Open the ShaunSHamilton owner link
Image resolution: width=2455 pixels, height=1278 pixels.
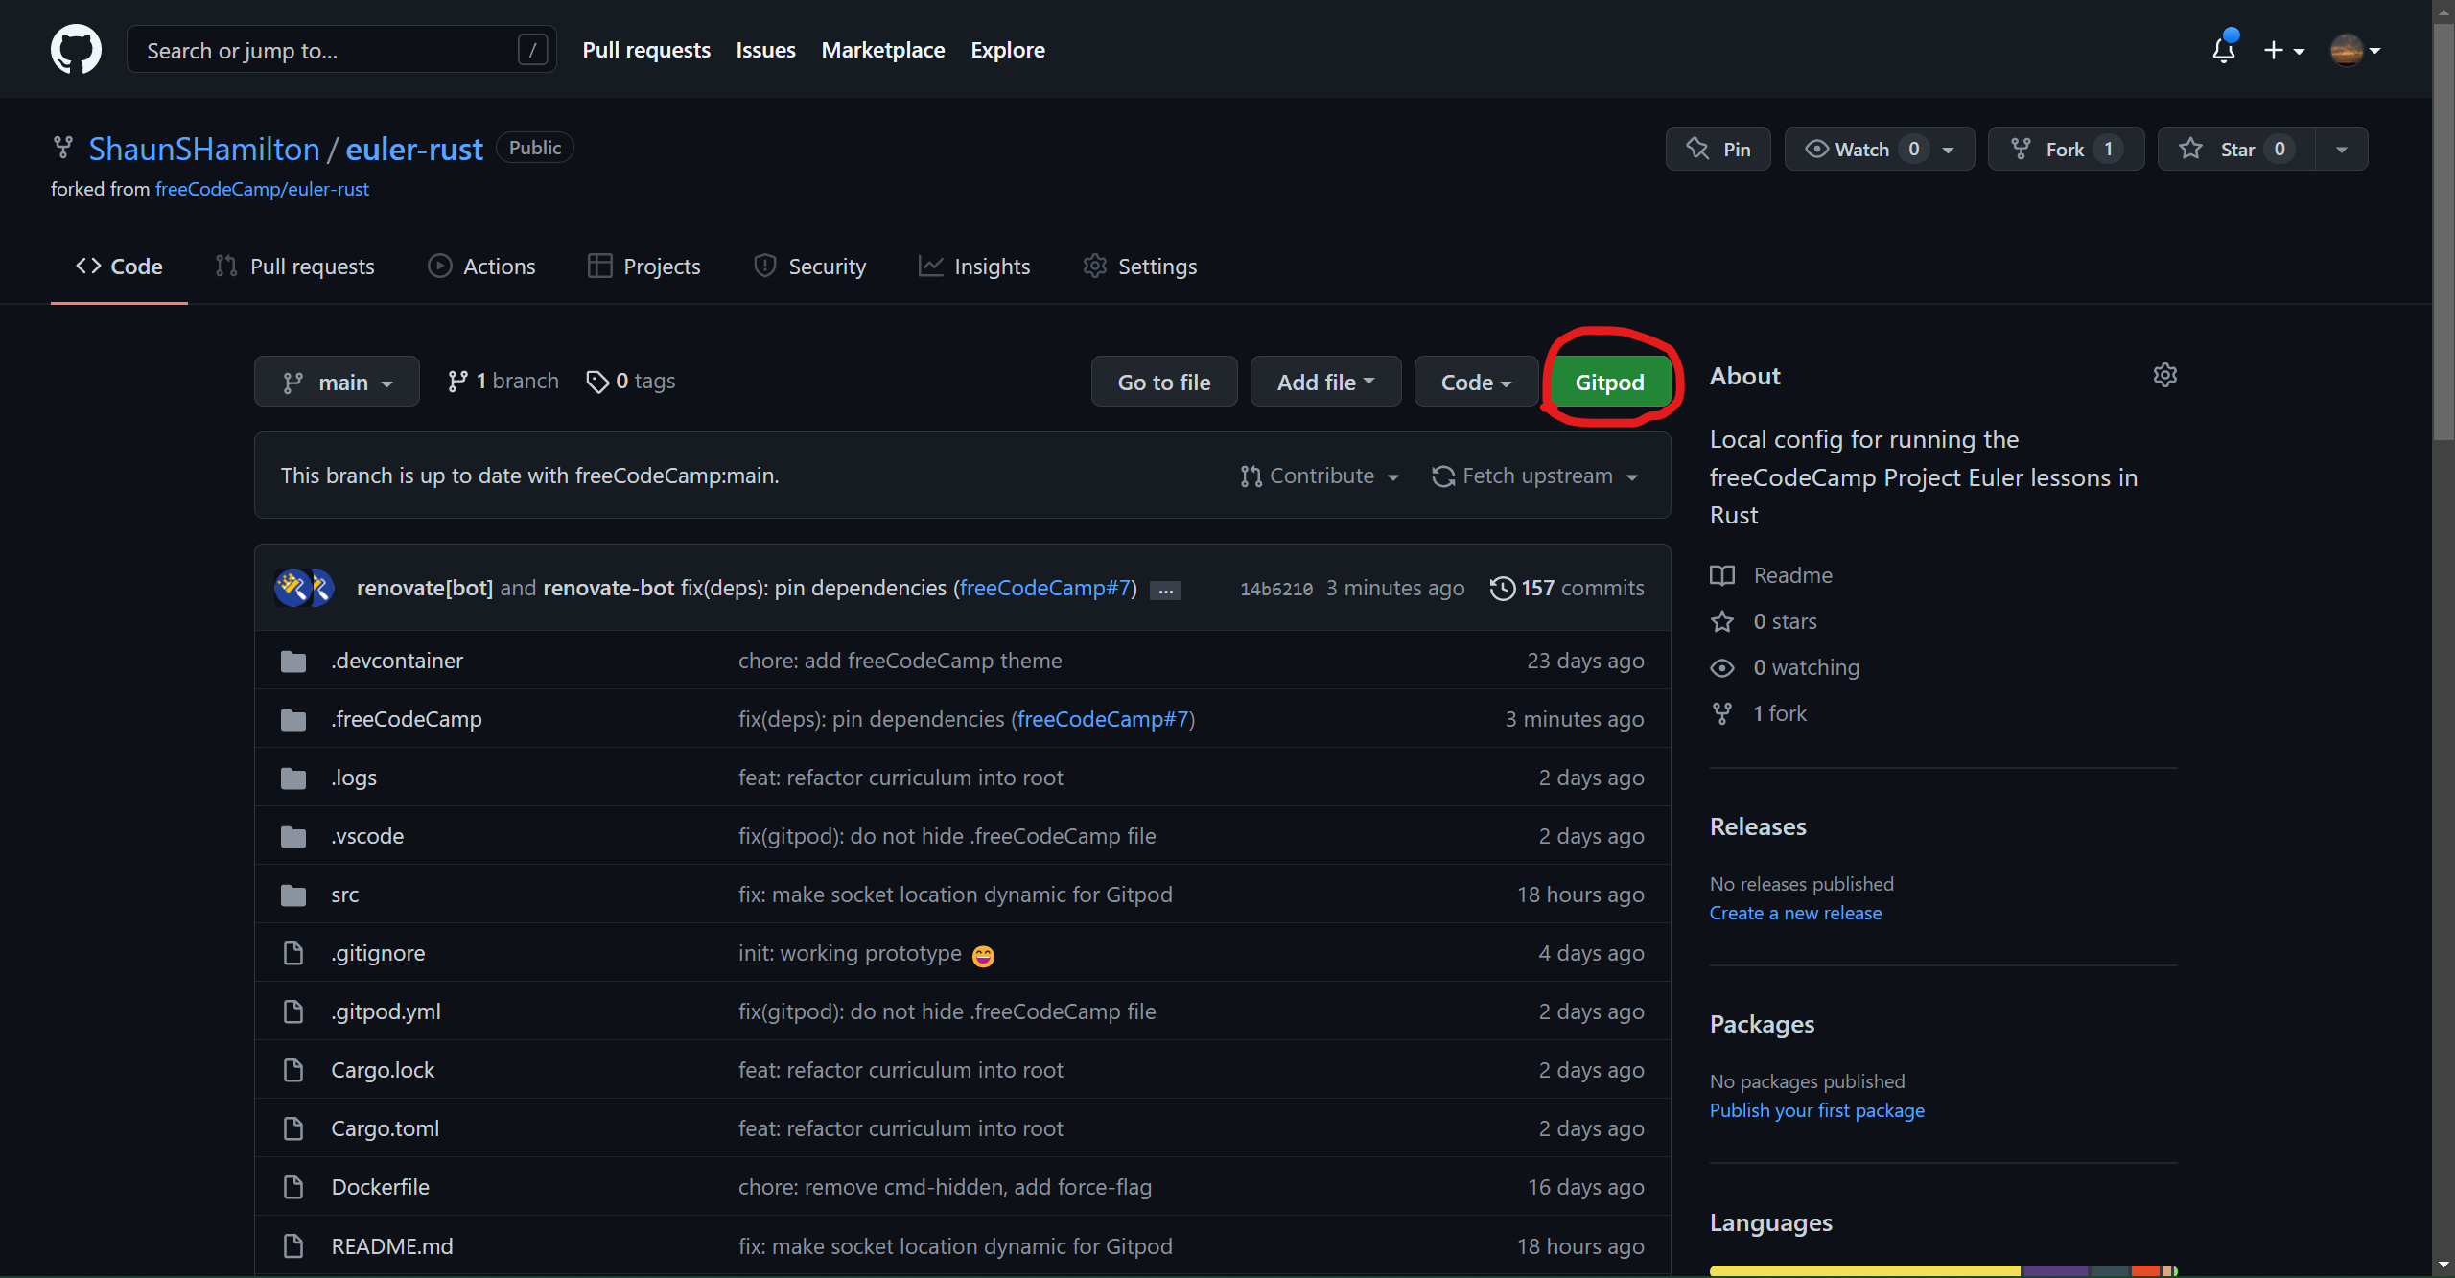(204, 149)
